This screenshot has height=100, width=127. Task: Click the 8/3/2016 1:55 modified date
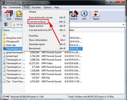(73, 78)
